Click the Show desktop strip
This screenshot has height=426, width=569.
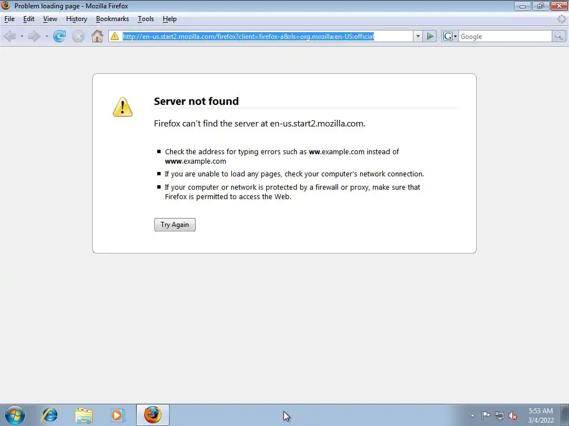click(x=565, y=415)
